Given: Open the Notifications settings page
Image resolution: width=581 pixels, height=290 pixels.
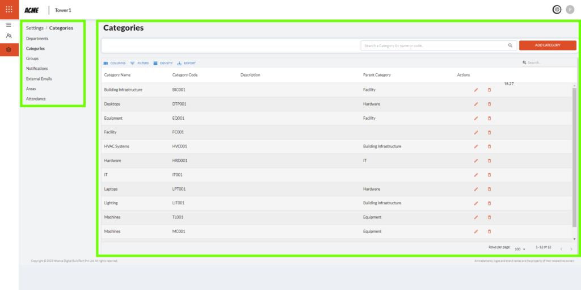Looking at the screenshot, I should coord(37,69).
